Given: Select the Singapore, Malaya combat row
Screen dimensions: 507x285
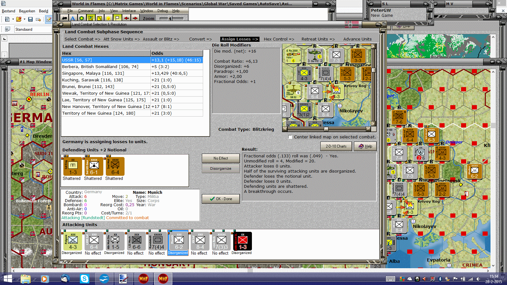Looking at the screenshot, I should click(132, 73).
